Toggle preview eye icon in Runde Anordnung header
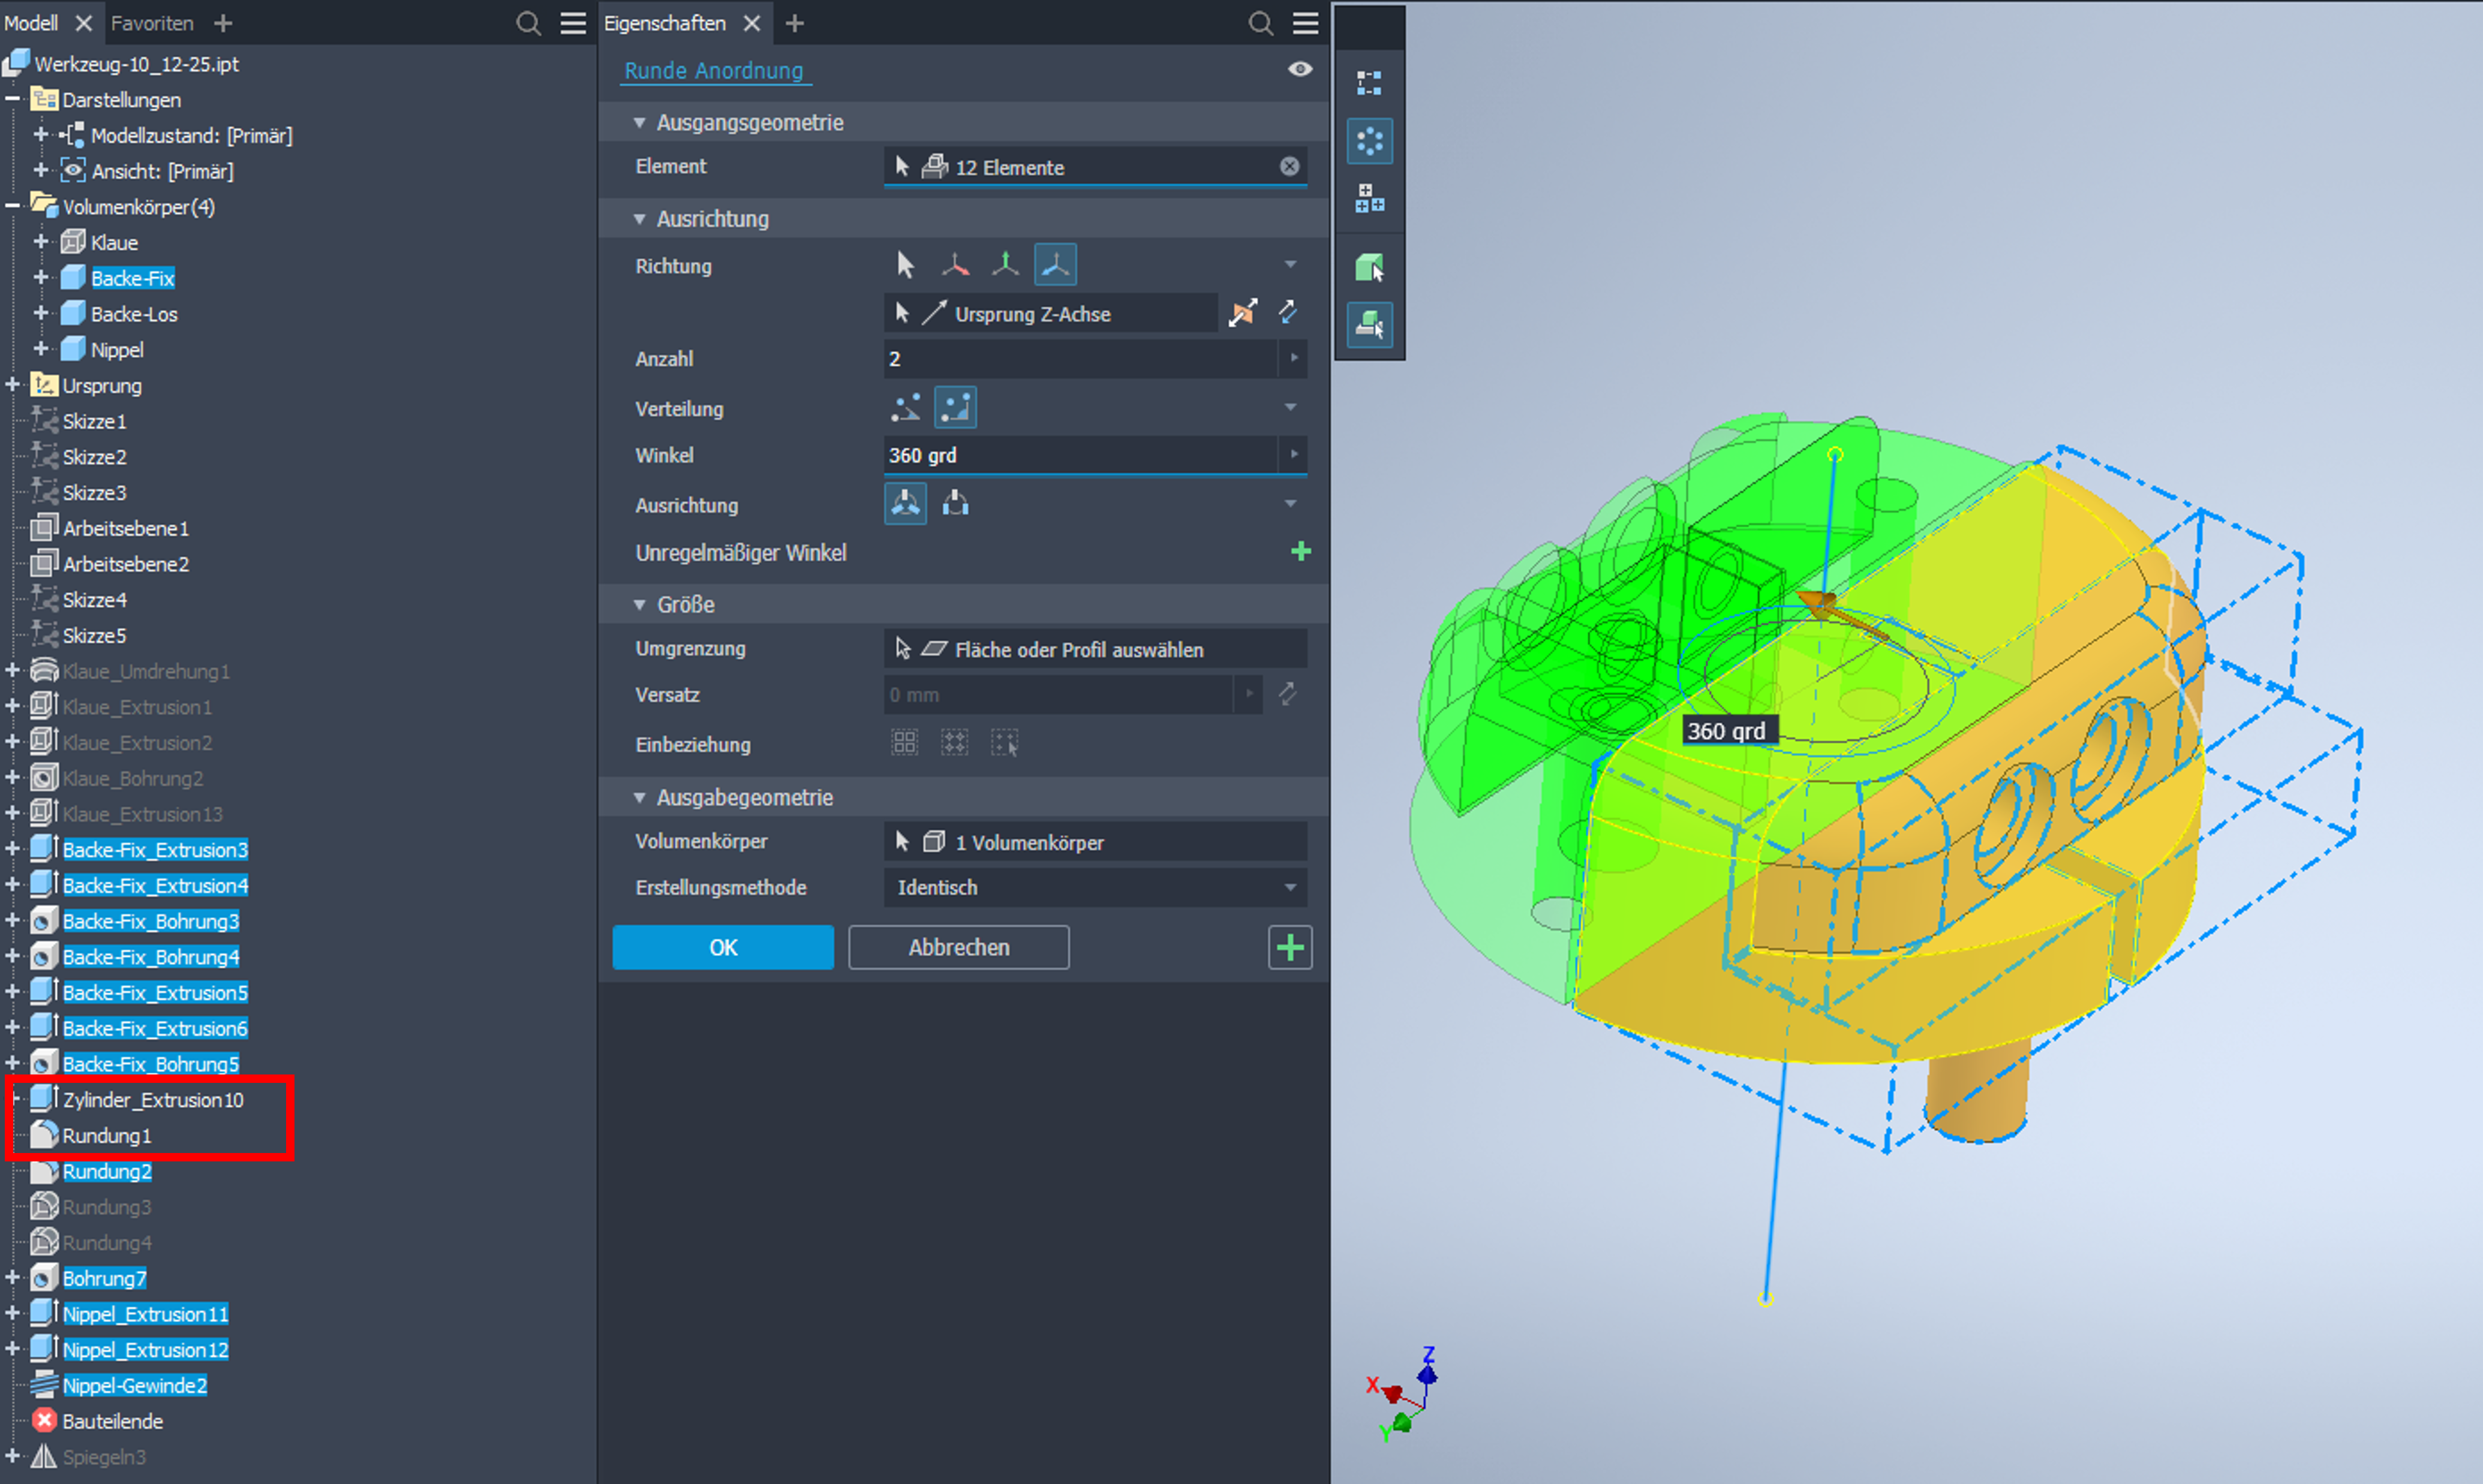Screen dimensions: 2483x1484 (x=1299, y=69)
